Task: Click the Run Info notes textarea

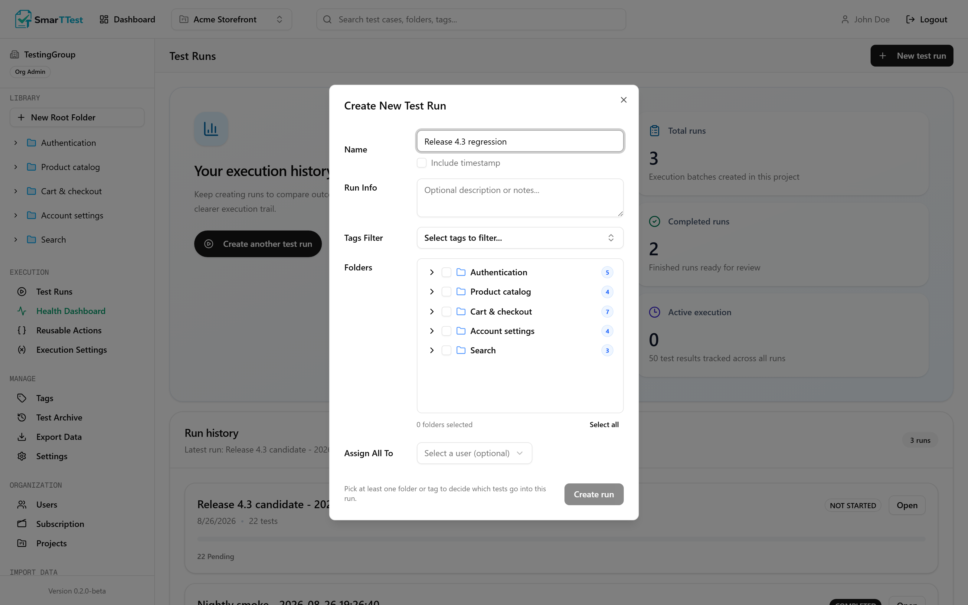Action: (x=520, y=198)
